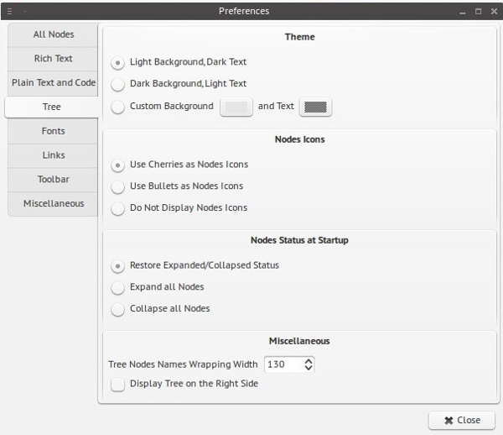Viewport: 503px width, 435px height.
Task: Go to the Links tab
Action: click(54, 155)
